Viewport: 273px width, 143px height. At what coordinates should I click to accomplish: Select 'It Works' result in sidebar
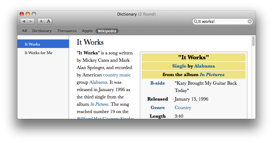coord(43,44)
